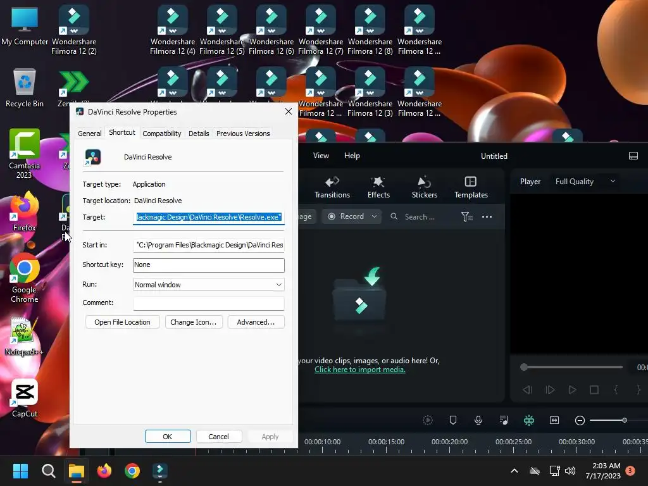Screen dimensions: 648x486
Task: Click the Cancel button in properties dialog
Action: coord(218,437)
